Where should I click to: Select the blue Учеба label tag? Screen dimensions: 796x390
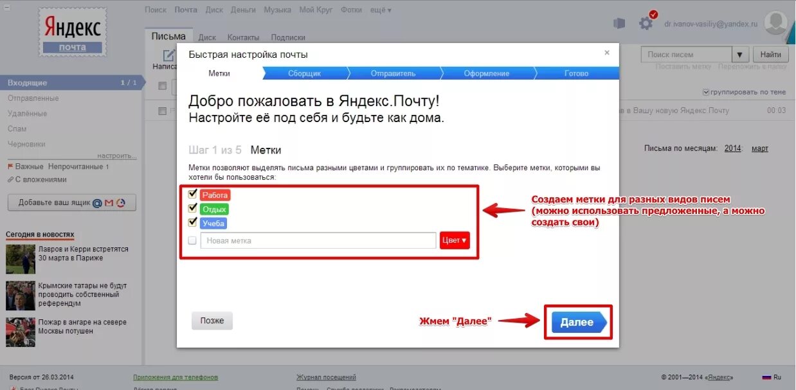click(x=213, y=223)
